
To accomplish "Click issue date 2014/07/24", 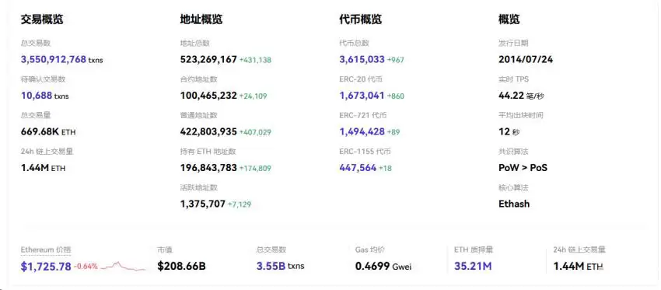I will tap(526, 59).
